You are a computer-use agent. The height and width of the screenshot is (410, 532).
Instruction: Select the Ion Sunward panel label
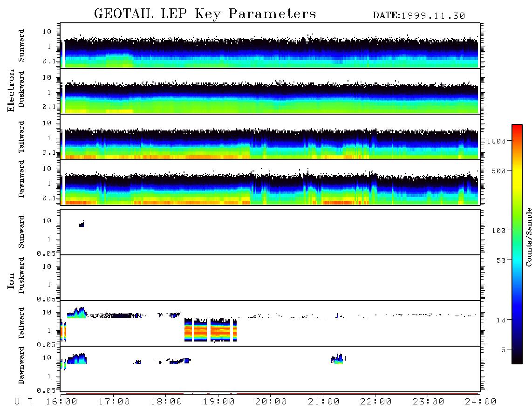point(21,232)
